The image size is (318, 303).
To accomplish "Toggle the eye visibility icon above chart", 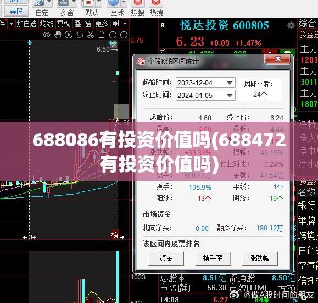I will (x=47, y=35).
